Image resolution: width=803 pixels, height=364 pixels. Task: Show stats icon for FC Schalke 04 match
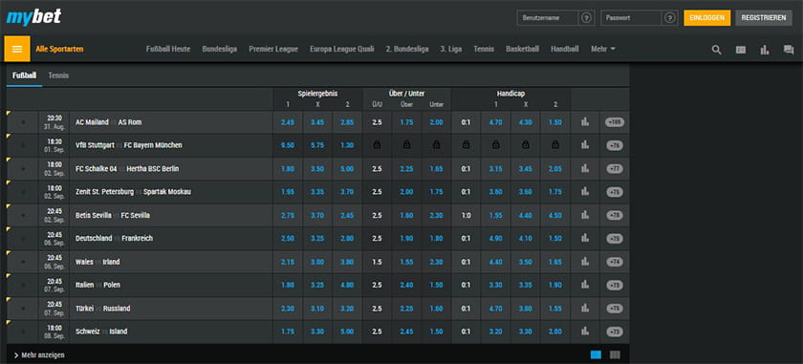pos(585,169)
